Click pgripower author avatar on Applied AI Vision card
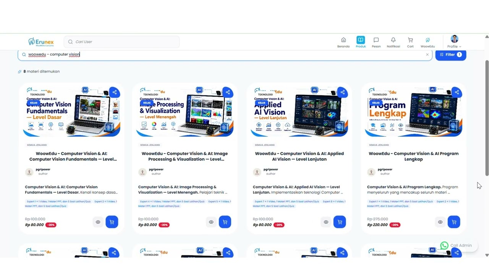Image resolution: width=489 pixels, height=275 pixels. pyautogui.click(x=257, y=172)
